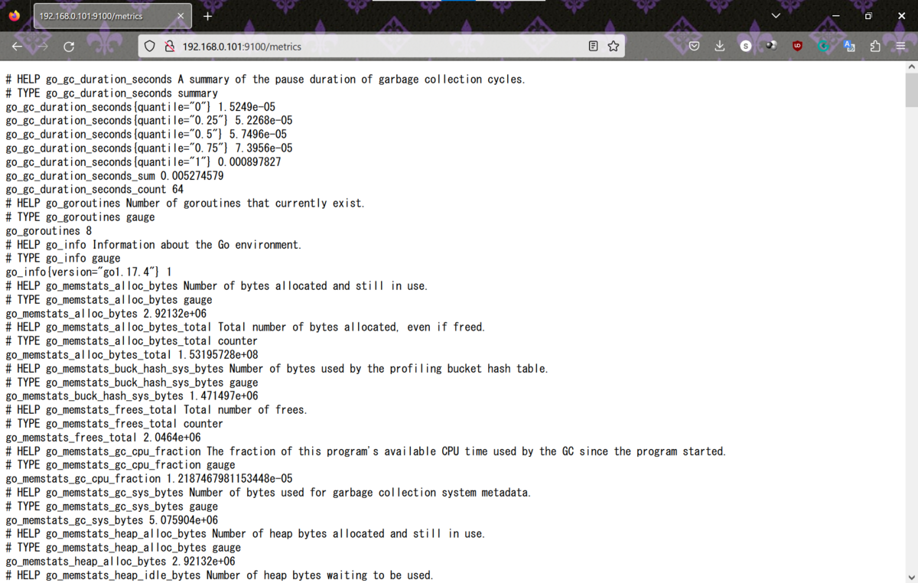Save the page to Pocket
The image size is (918, 583).
click(x=695, y=46)
